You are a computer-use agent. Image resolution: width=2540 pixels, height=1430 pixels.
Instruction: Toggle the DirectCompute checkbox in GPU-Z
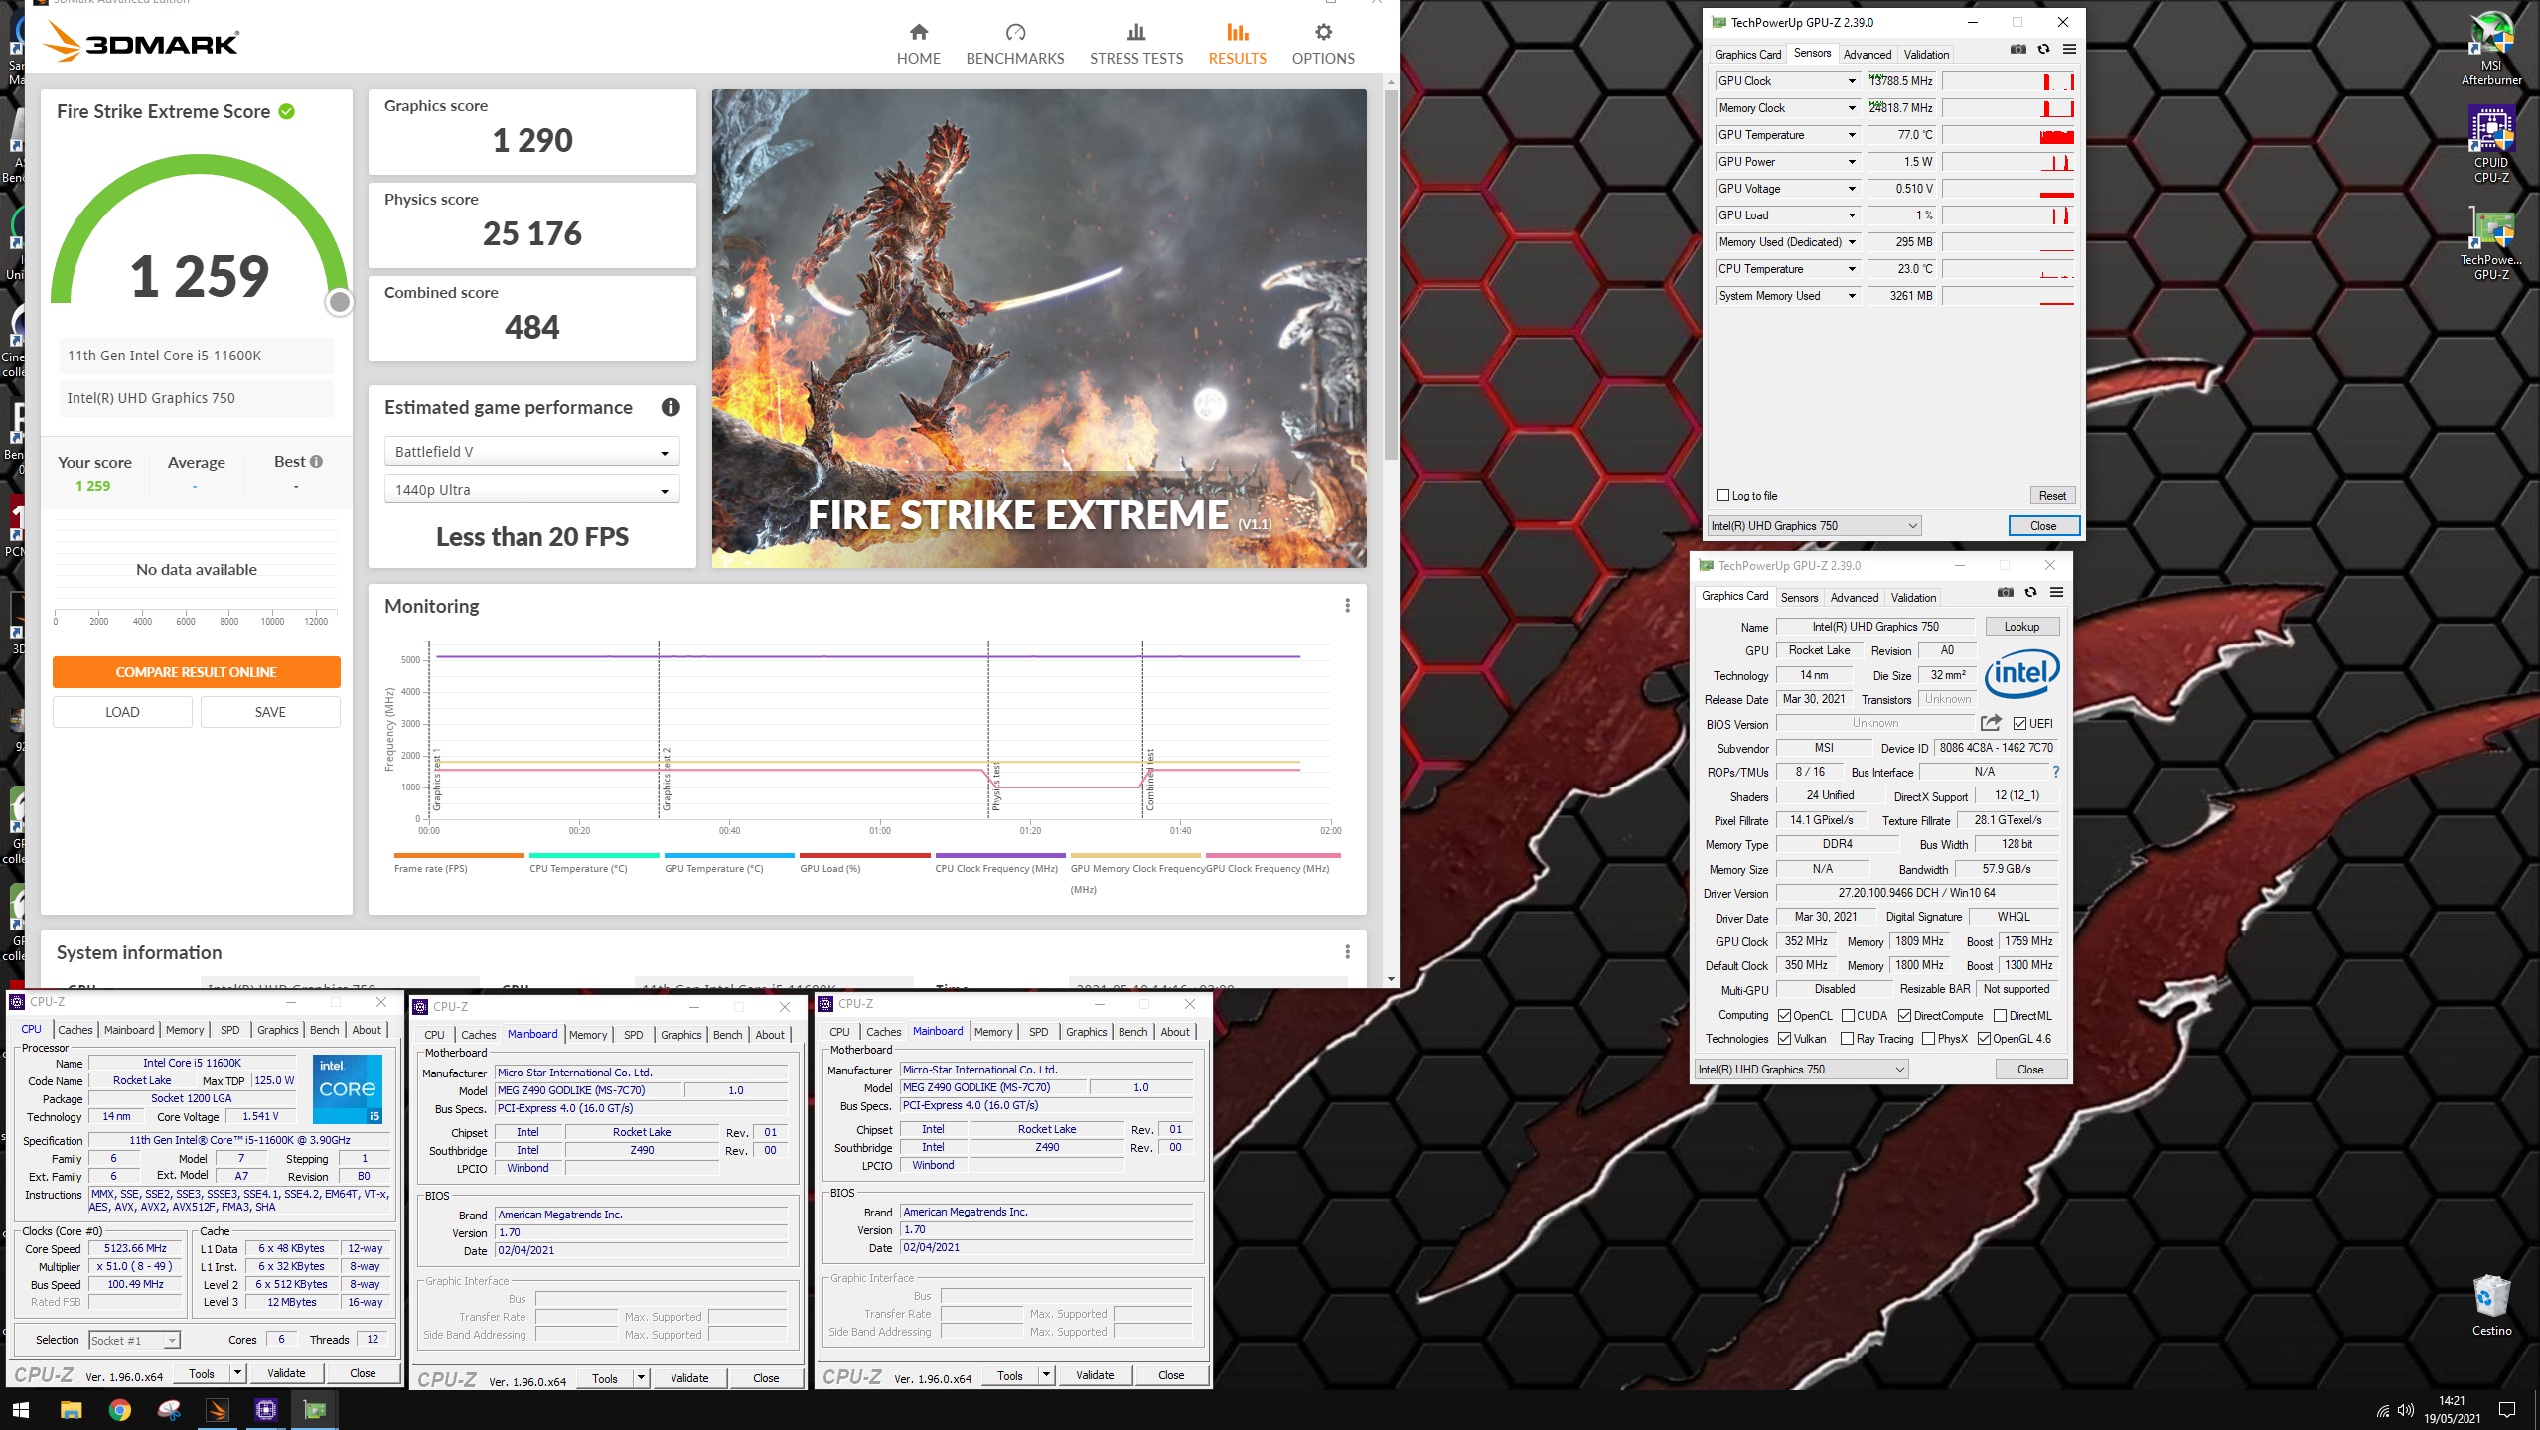pos(1904,1016)
